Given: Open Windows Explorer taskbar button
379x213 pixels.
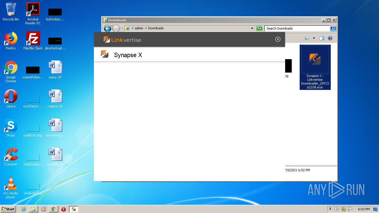Looking at the screenshot, I should (33, 209).
